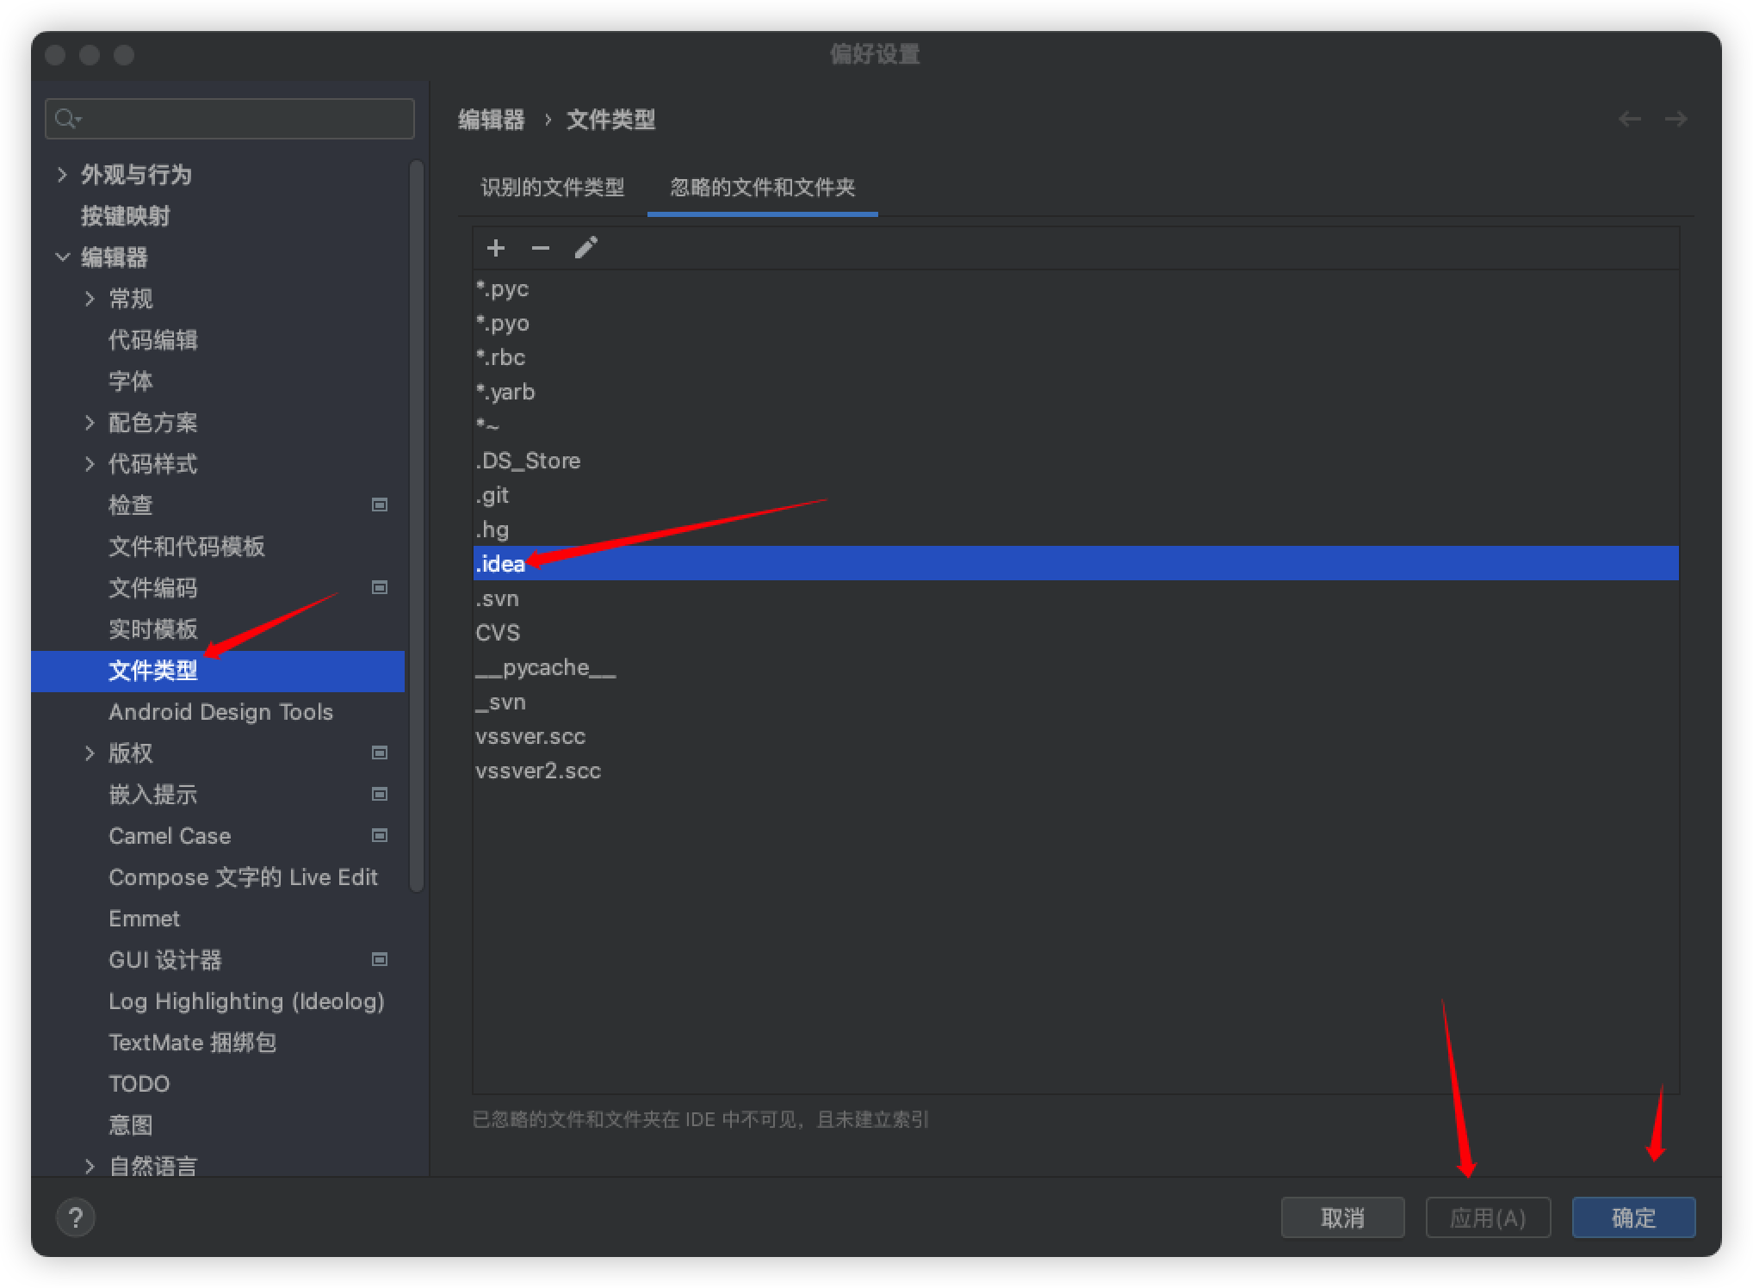
Task: Expand the 外观与行为 tree node
Action: click(x=62, y=175)
